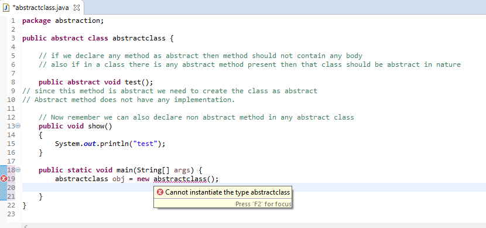
Task: Select the abstractclass.java editor tab
Action: tap(42, 8)
